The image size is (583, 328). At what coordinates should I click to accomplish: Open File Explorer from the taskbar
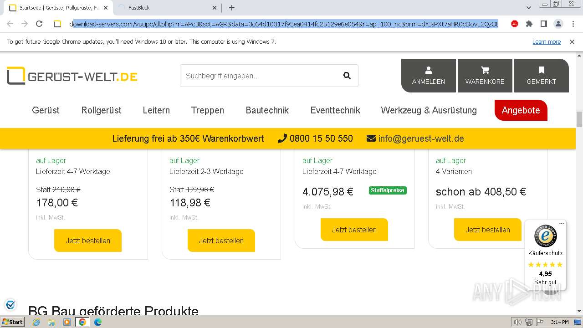click(51, 322)
